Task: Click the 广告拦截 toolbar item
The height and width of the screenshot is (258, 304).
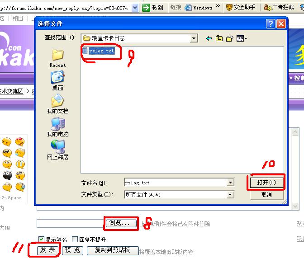Action: coord(279,7)
